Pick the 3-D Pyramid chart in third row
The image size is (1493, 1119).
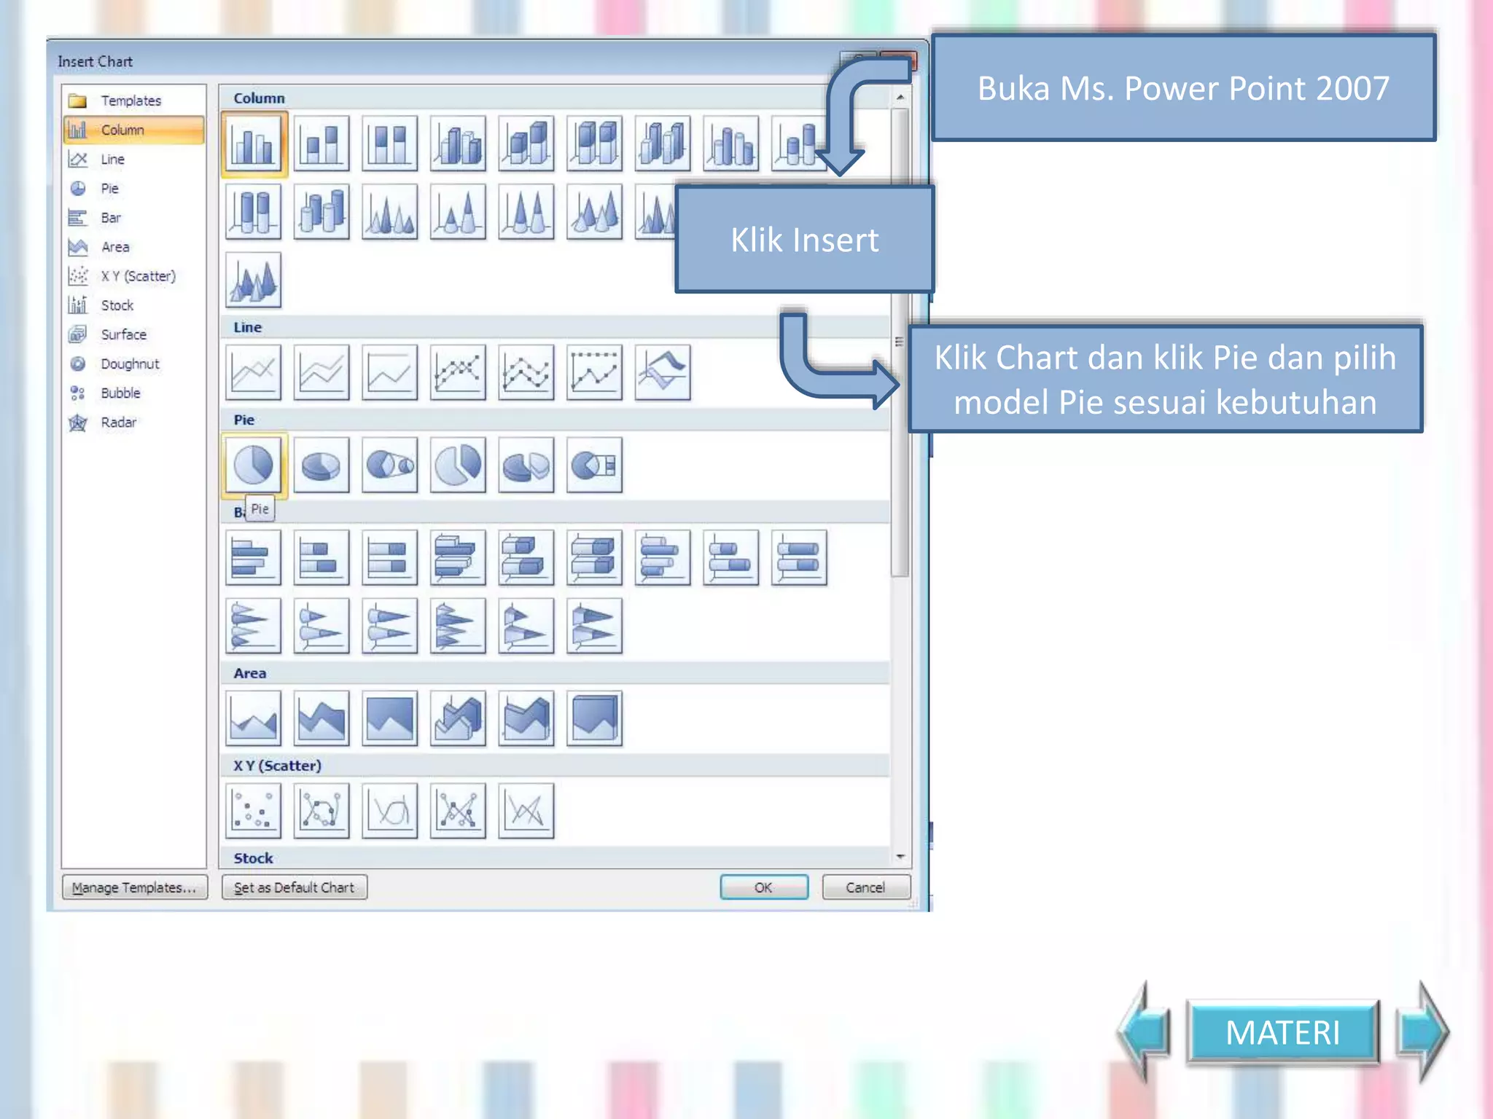254,280
